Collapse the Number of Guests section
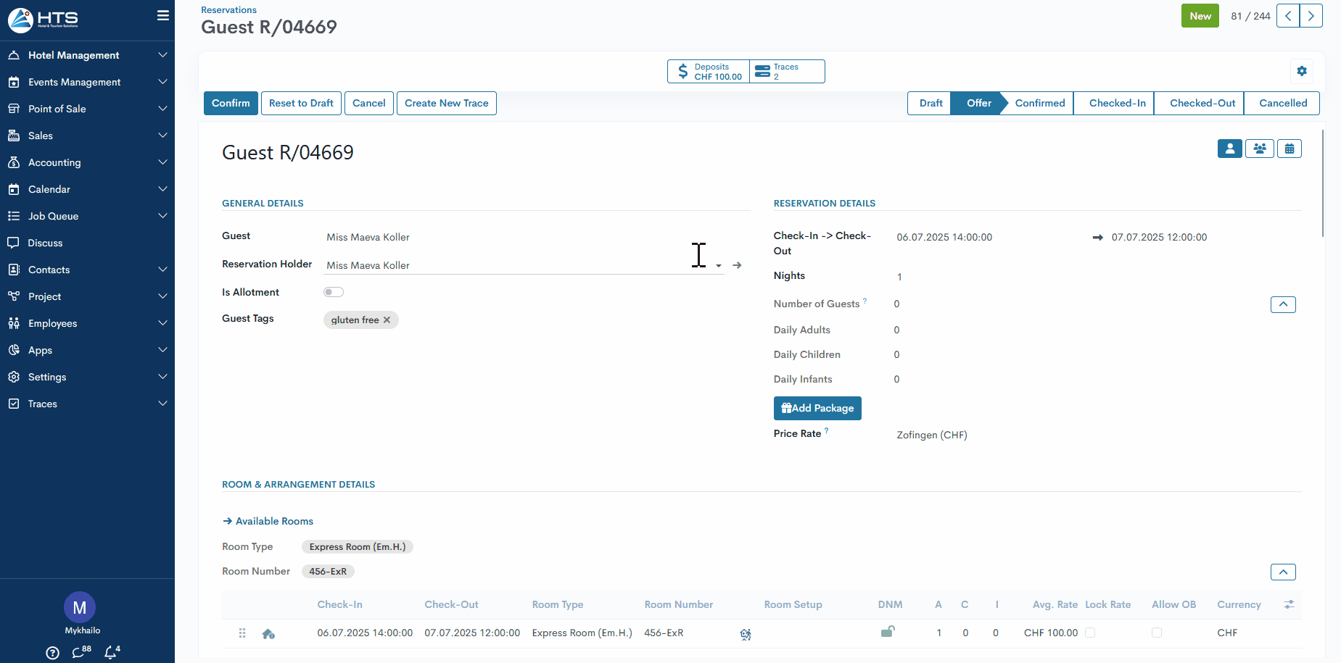This screenshot has width=1341, height=663. pos(1283,304)
